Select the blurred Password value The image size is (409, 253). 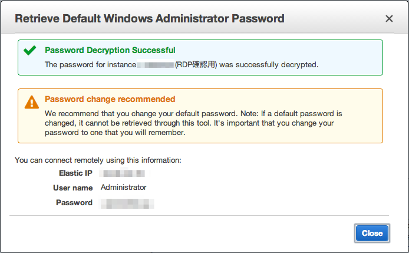[127, 203]
